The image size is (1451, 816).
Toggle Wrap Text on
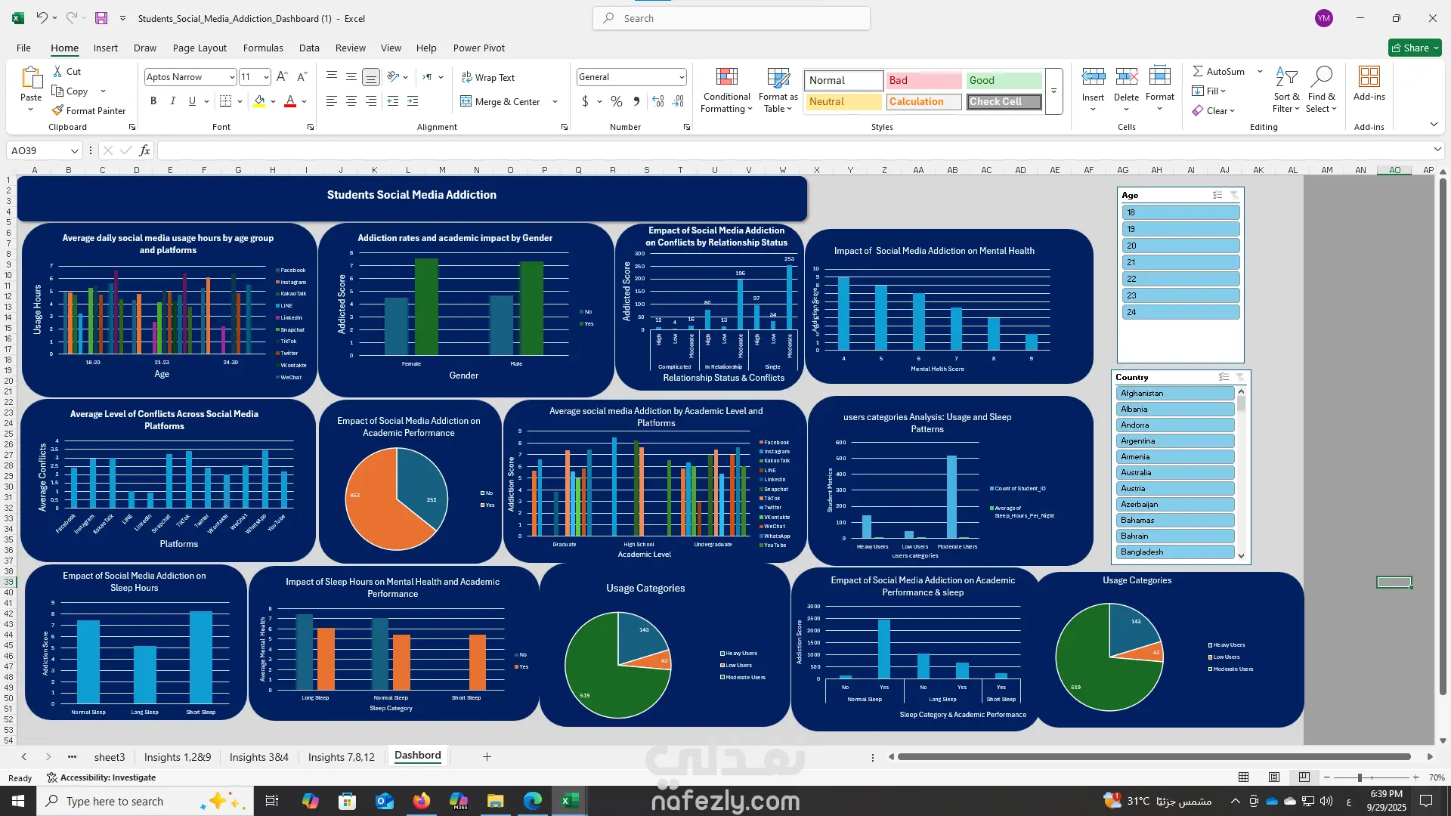pyautogui.click(x=487, y=77)
